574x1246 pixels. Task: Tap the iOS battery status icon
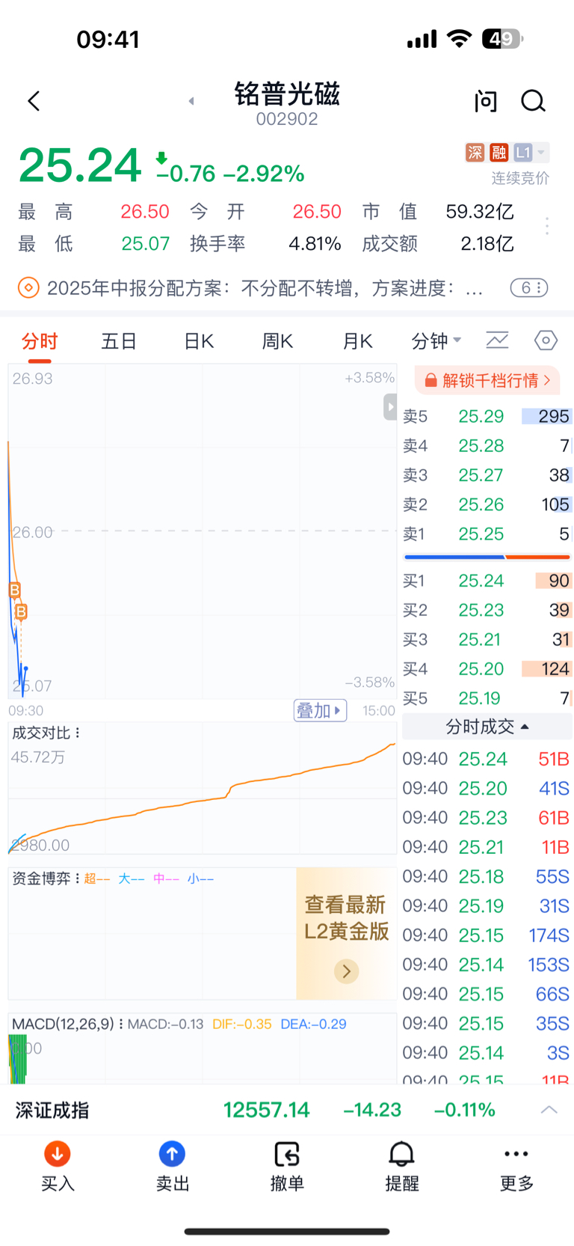(x=503, y=39)
